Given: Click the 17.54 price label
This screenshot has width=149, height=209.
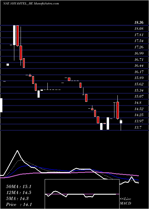Looking at the screenshot, I should pyautogui.click(x=139, y=41).
